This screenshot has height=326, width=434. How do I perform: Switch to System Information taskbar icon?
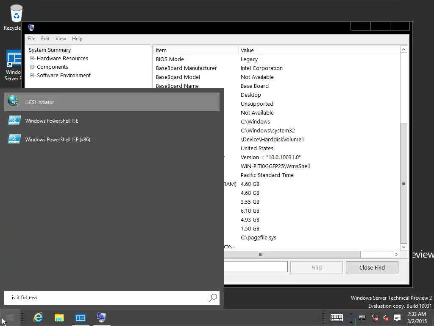point(101,318)
